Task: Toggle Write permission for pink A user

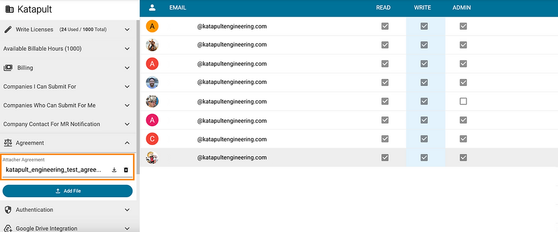Action: click(424, 120)
